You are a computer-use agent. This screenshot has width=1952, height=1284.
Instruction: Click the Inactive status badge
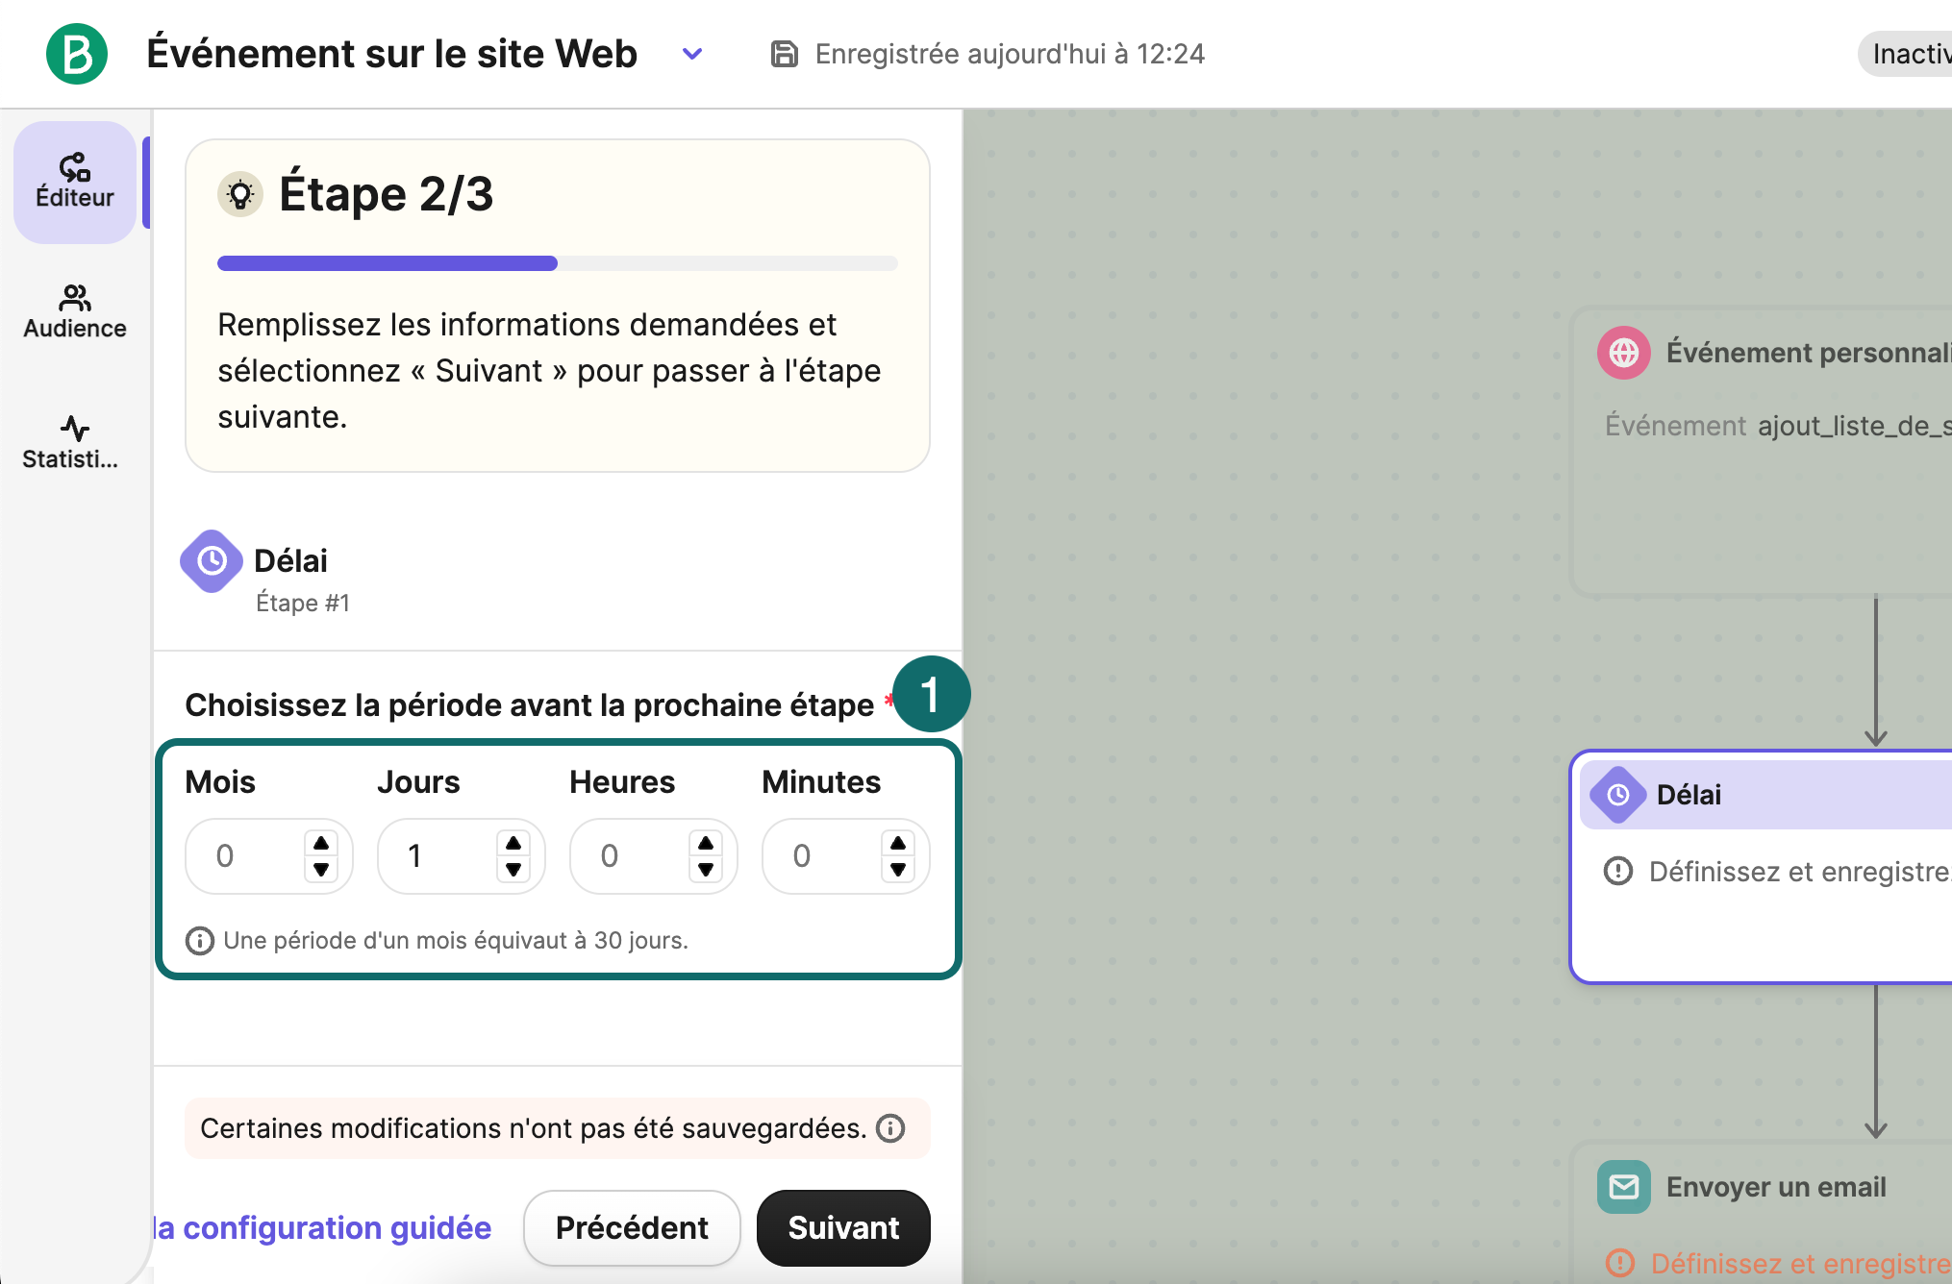pos(1906,54)
